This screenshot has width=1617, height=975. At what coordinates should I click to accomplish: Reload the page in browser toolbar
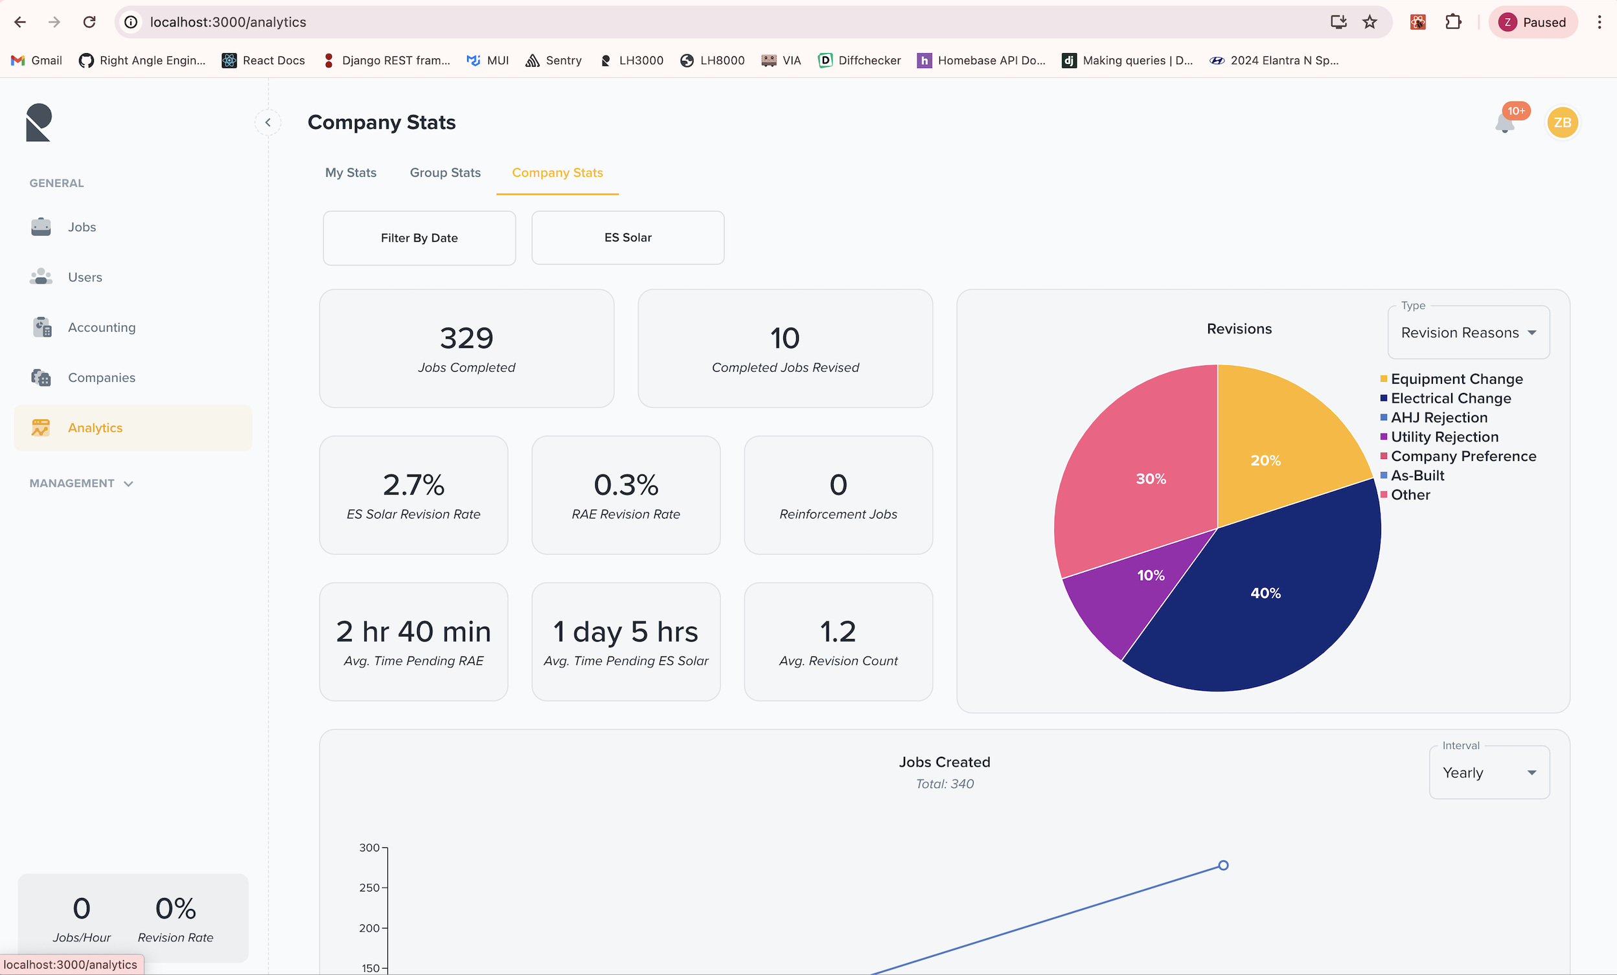click(89, 22)
